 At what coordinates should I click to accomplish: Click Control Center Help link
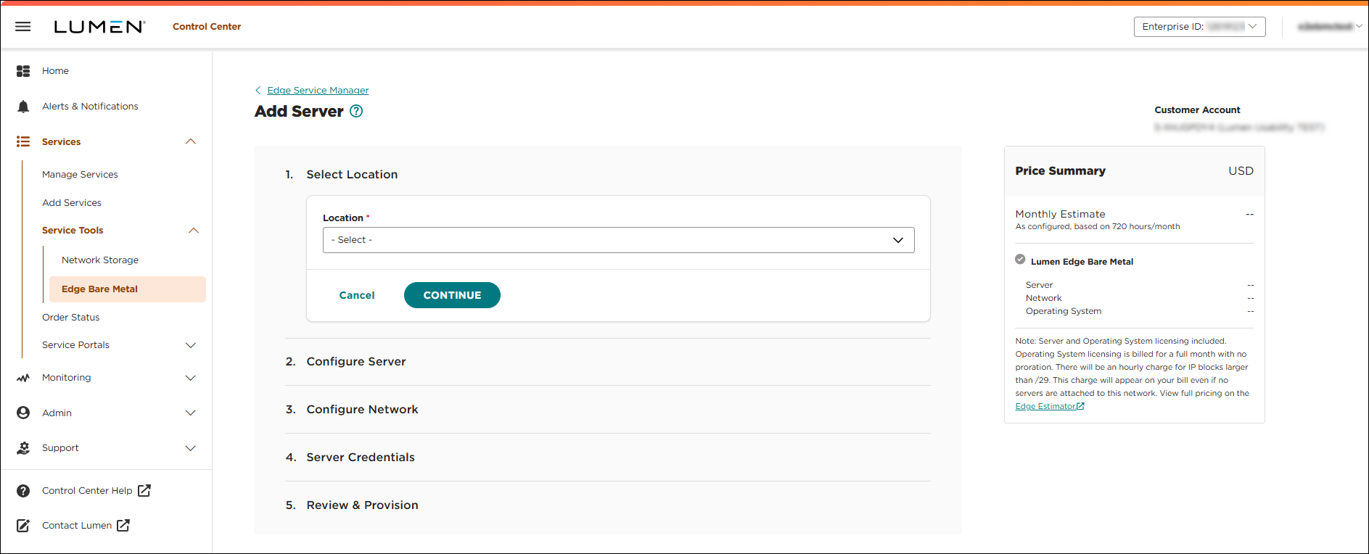click(x=87, y=491)
